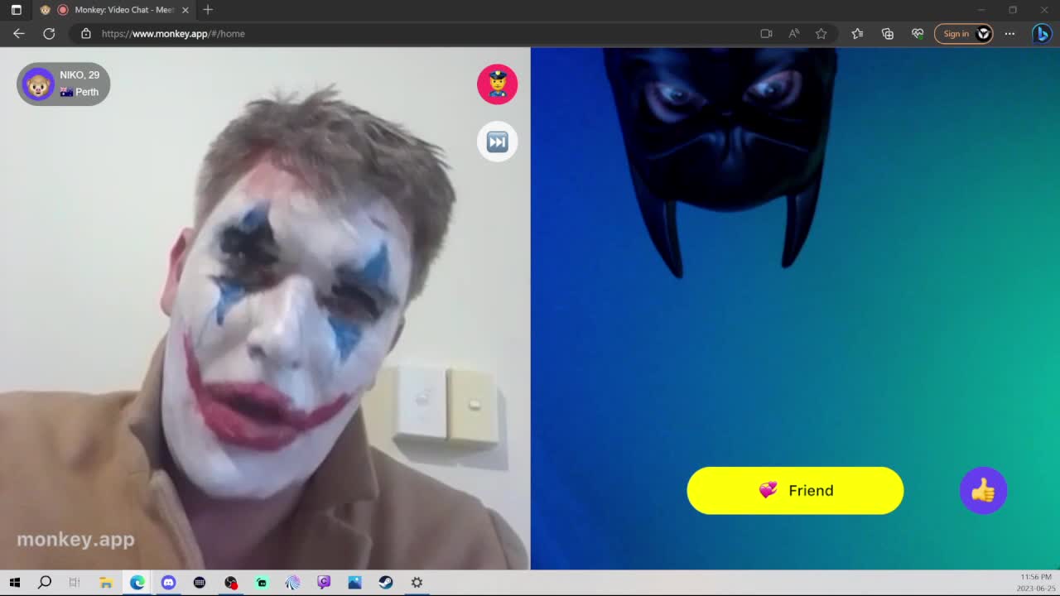Select the skip to next person icon

click(497, 141)
